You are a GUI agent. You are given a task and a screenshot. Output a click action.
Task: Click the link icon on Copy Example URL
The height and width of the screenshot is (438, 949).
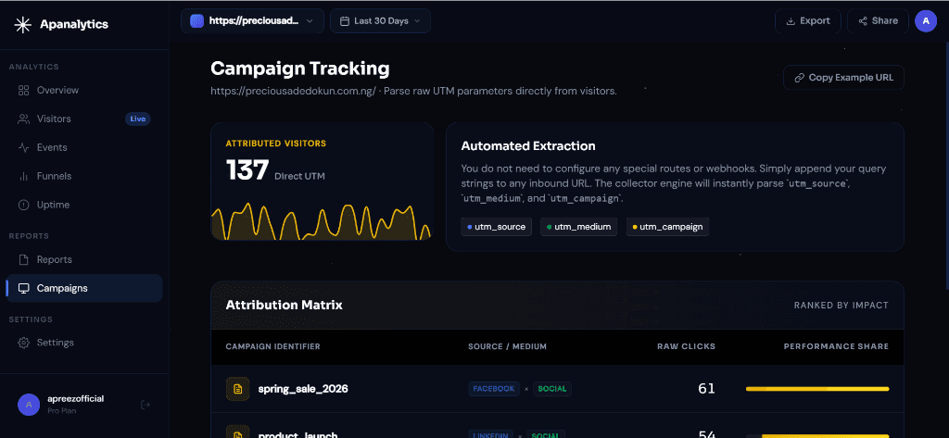pos(799,78)
